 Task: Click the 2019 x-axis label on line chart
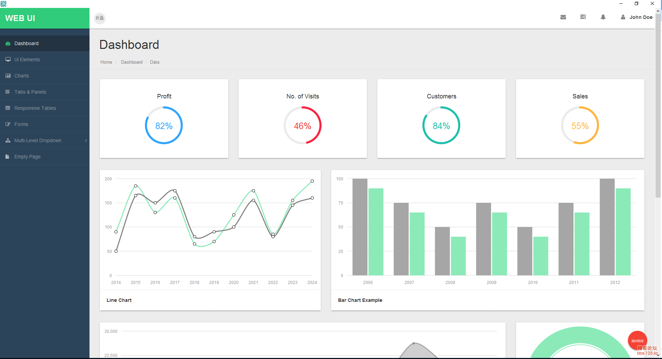coord(214,282)
